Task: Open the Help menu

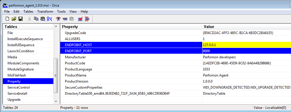Action: [x=84, y=12]
